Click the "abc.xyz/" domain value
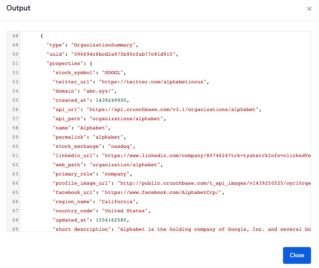Viewport: 319px width, 268px height. click(100, 91)
